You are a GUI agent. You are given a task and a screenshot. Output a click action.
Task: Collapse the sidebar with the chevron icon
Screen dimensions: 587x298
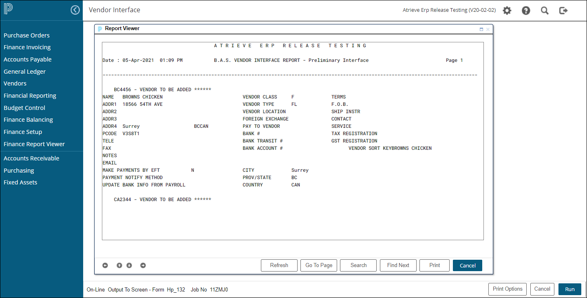[75, 10]
